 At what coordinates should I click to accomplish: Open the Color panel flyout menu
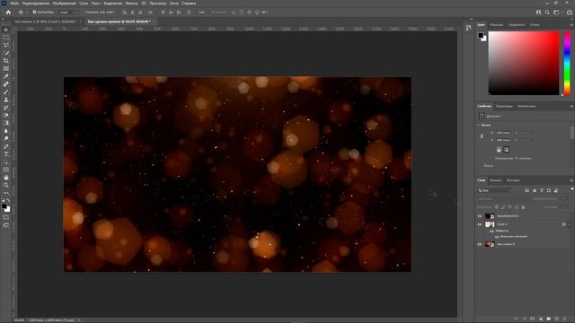coord(571,25)
